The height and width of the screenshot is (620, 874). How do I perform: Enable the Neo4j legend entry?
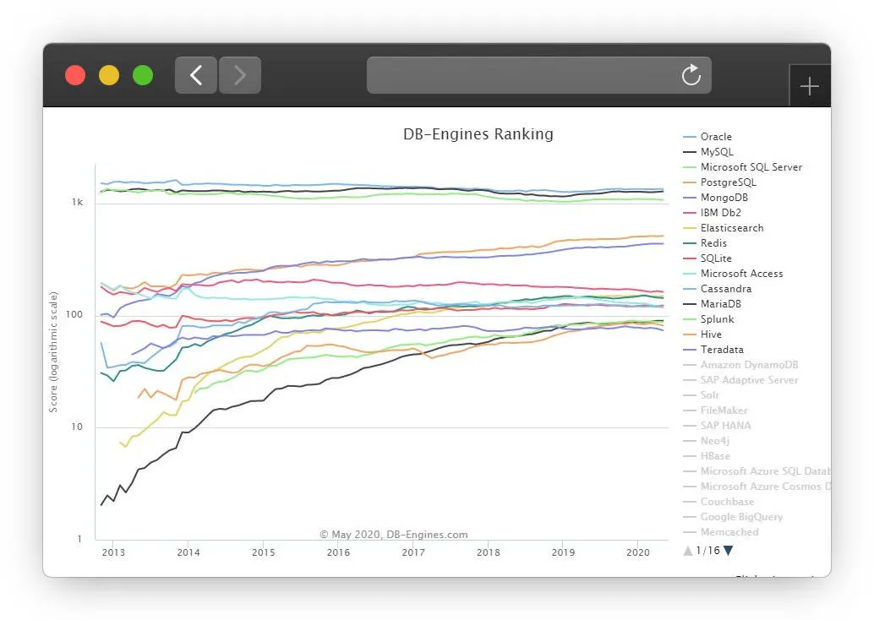tap(707, 441)
